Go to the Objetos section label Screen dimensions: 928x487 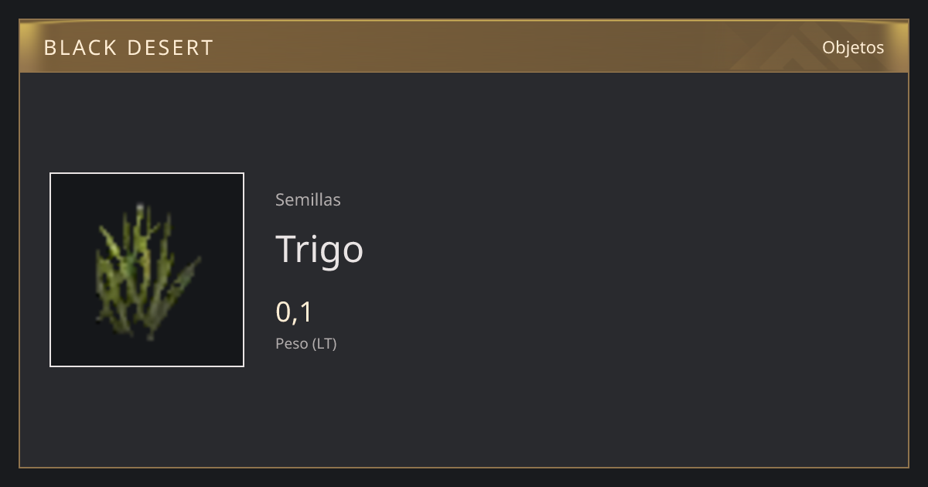click(853, 47)
